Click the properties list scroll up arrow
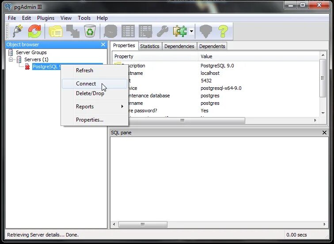Image resolution: width=334 pixels, height=244 pixels. [x=323, y=55]
